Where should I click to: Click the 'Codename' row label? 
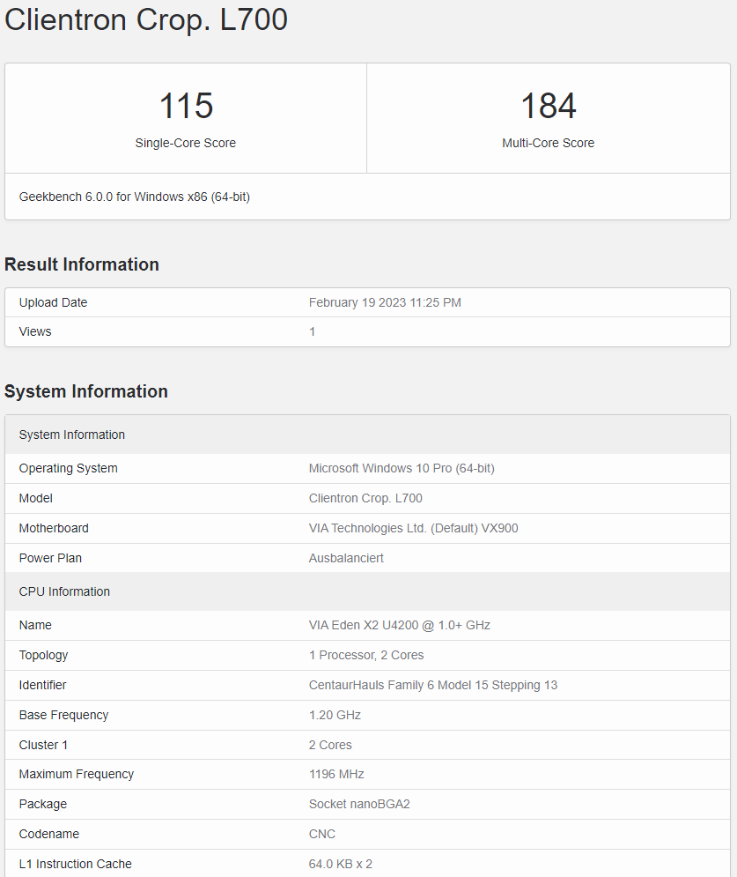click(49, 834)
